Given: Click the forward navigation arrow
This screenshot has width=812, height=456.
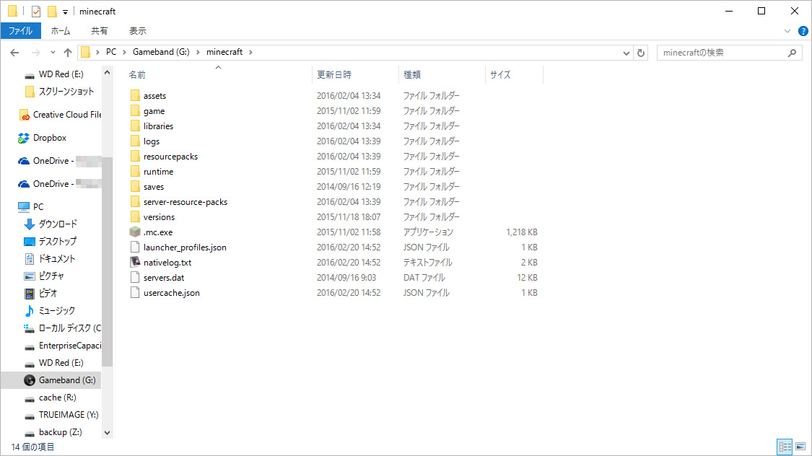Looking at the screenshot, I should (36, 52).
